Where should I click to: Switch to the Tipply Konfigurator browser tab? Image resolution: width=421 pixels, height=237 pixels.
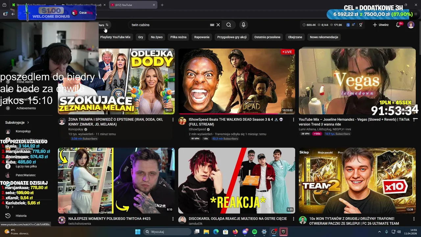84,5
